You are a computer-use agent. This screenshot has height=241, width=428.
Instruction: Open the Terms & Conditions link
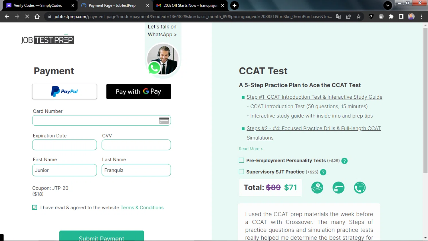coord(142,208)
